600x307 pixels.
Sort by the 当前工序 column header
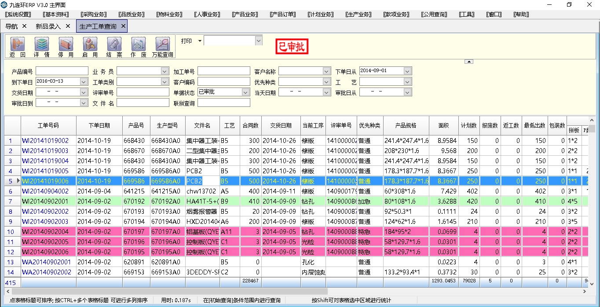point(313,125)
